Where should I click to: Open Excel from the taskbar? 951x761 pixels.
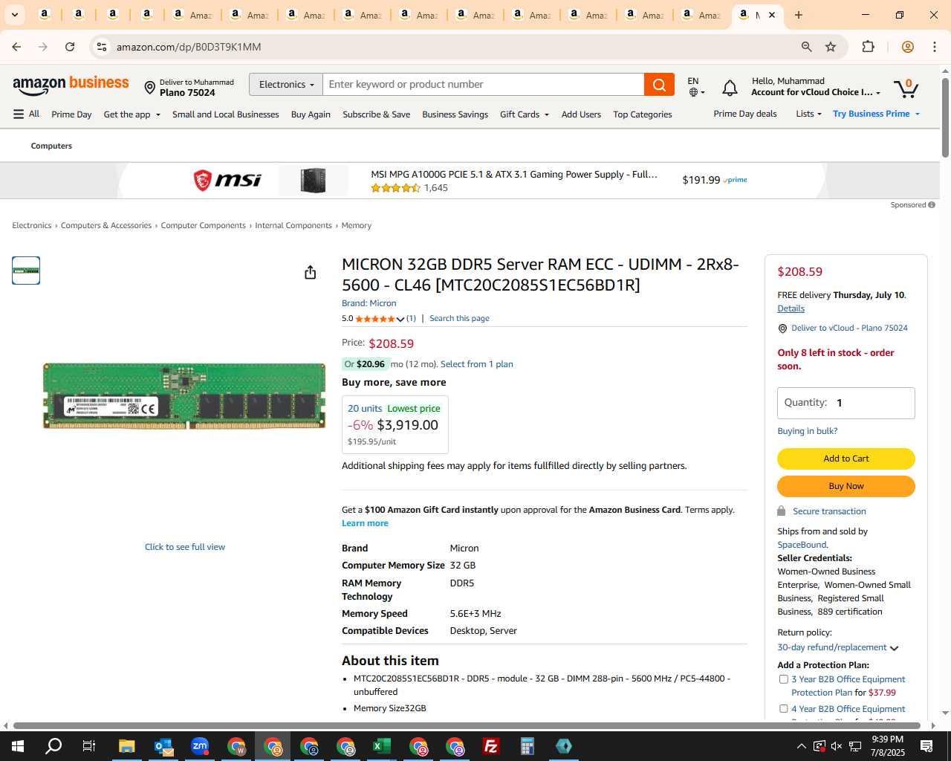pos(382,746)
